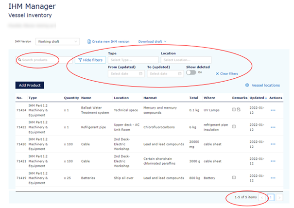Open the Select Type filter dropdown

coord(133,60)
